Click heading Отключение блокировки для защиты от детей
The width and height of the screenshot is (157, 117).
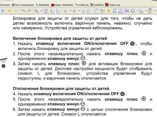61,89
